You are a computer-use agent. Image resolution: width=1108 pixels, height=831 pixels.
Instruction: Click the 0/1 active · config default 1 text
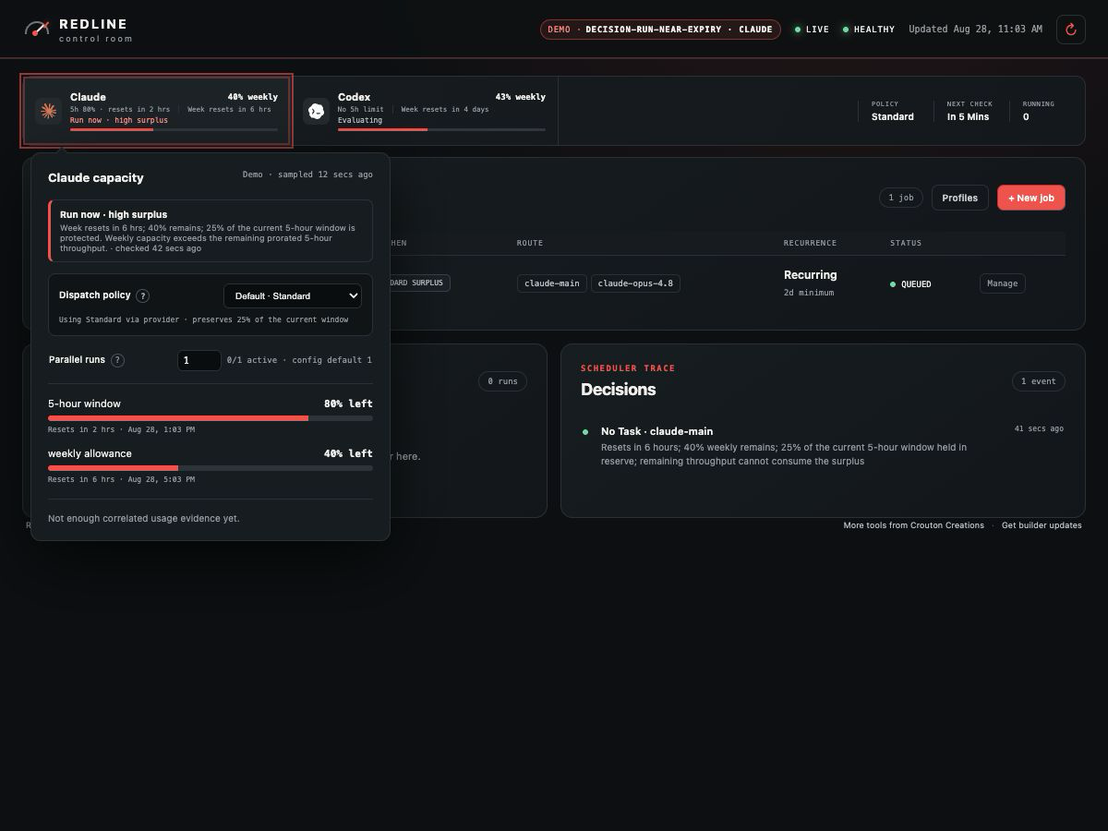[x=299, y=360]
